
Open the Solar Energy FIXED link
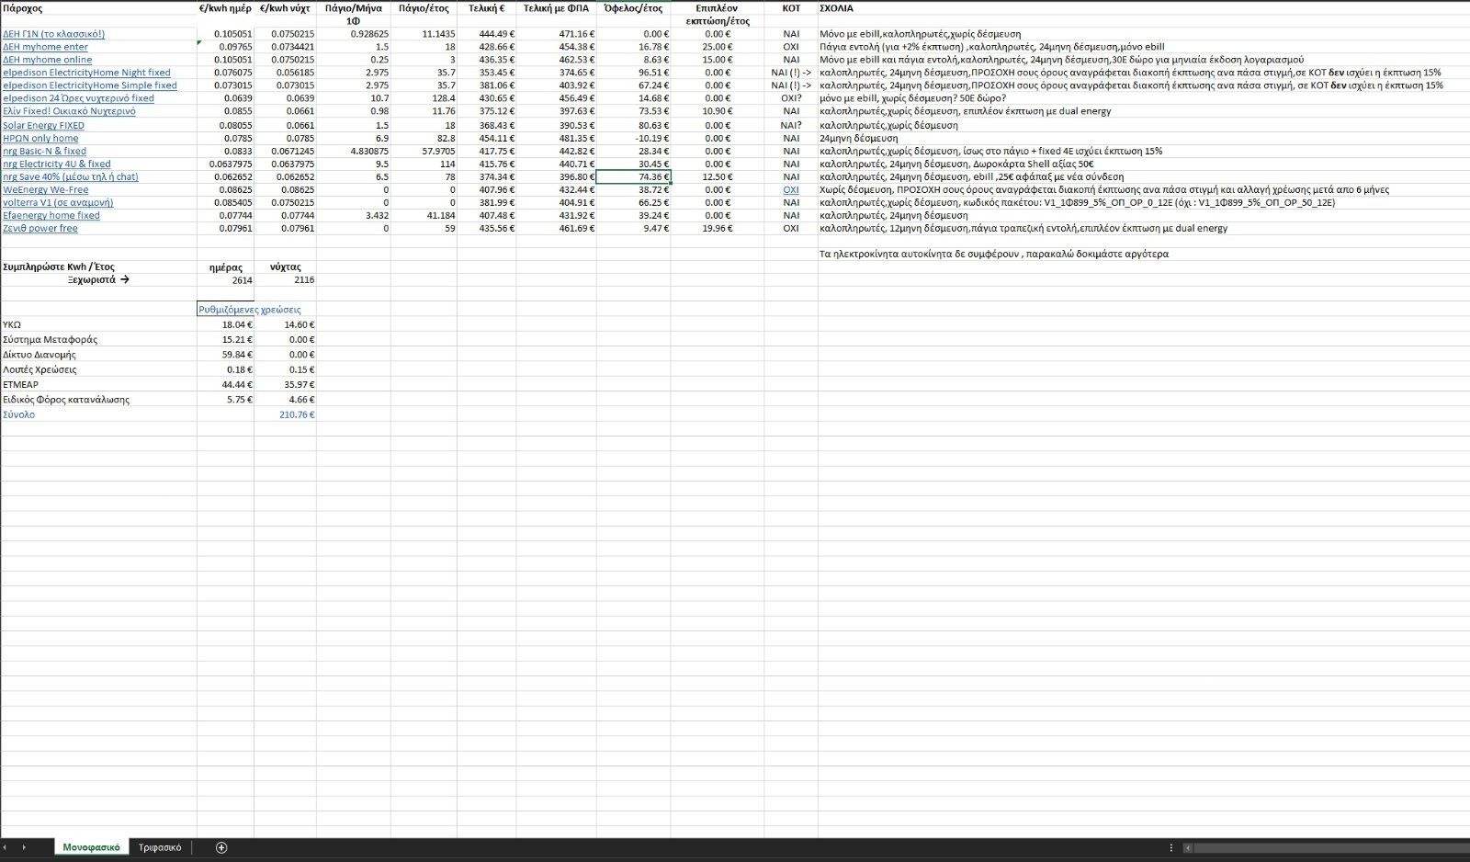click(x=43, y=126)
